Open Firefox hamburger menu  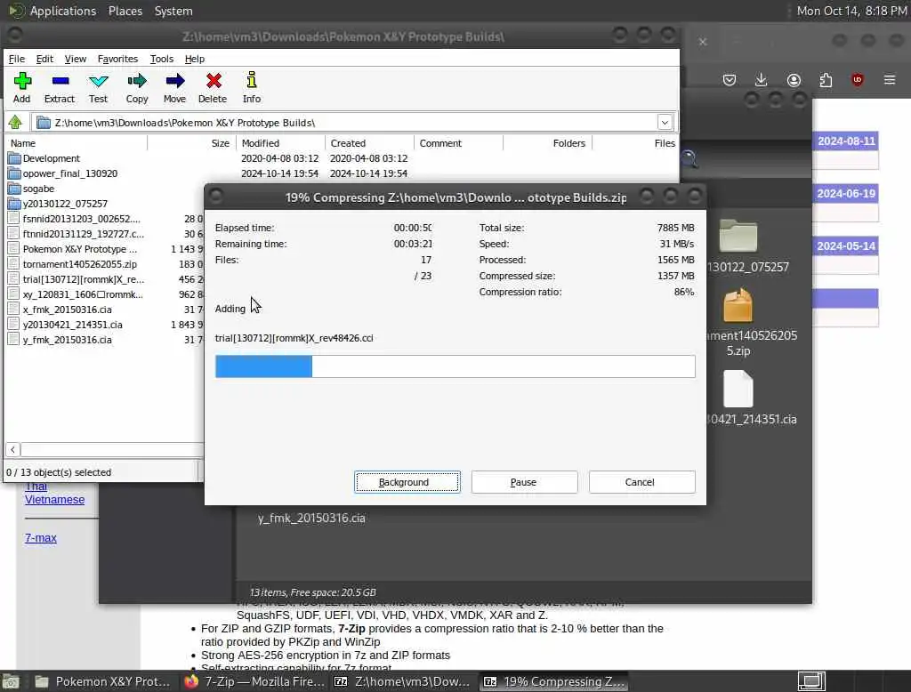click(x=890, y=80)
